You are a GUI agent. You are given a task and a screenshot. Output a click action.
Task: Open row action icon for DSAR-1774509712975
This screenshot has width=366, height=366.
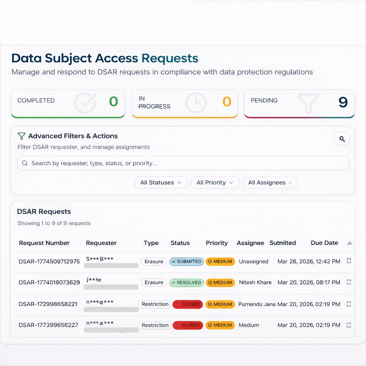(x=349, y=261)
